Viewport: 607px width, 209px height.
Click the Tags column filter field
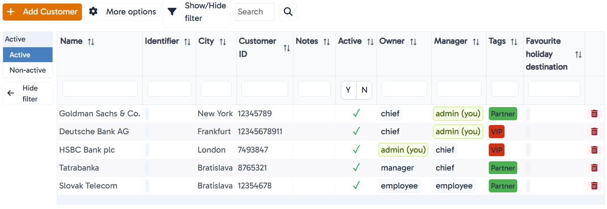pyautogui.click(x=505, y=89)
